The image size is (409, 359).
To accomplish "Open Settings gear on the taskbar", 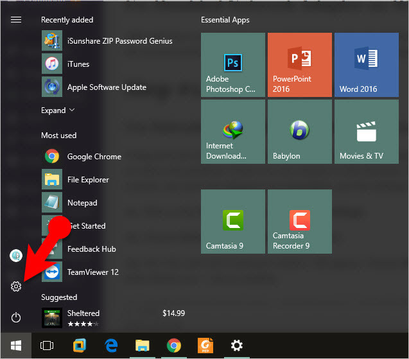I will tap(237, 346).
